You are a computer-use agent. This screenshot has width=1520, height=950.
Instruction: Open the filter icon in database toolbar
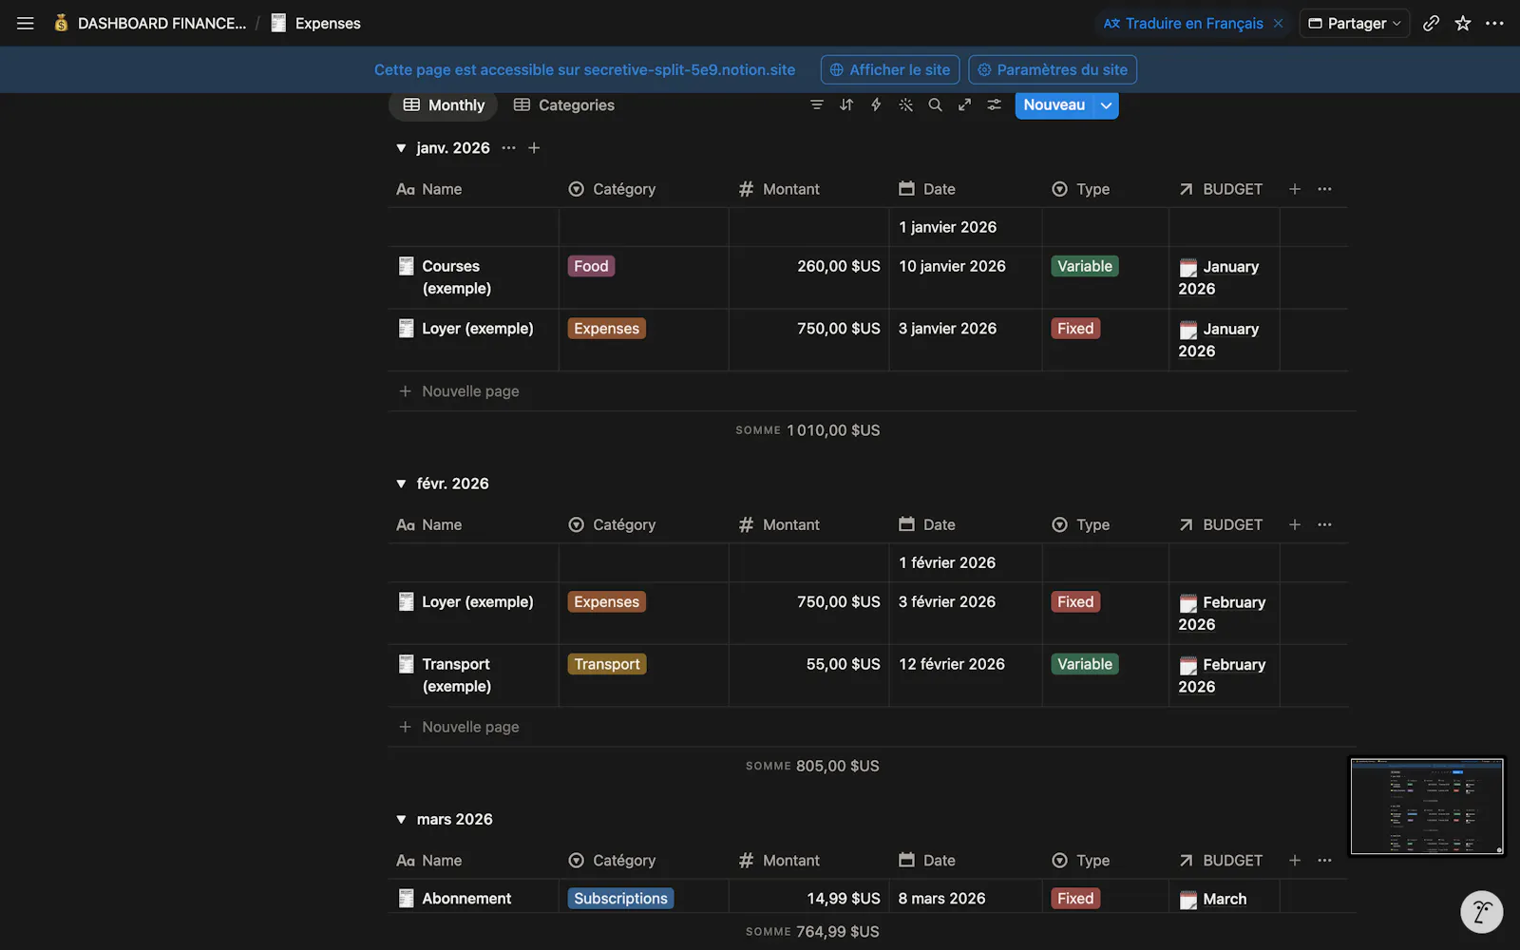(x=817, y=104)
